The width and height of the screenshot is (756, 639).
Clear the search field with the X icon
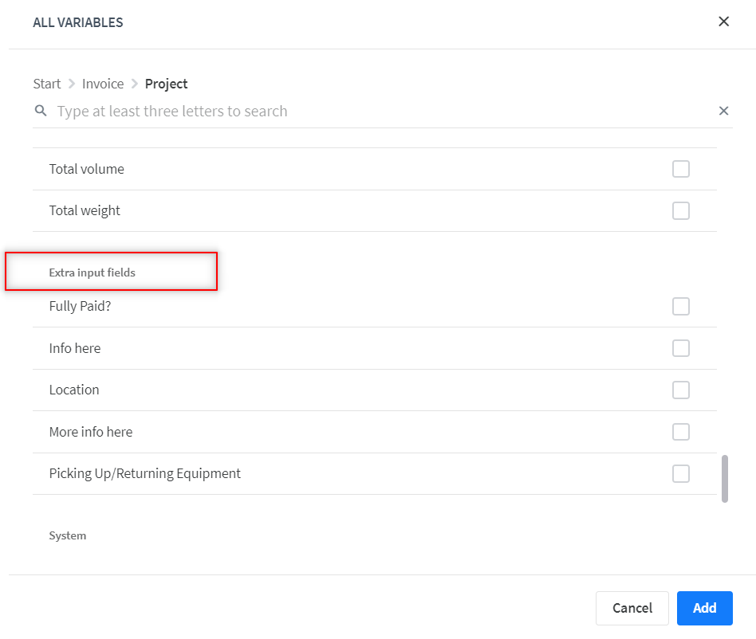pos(723,111)
